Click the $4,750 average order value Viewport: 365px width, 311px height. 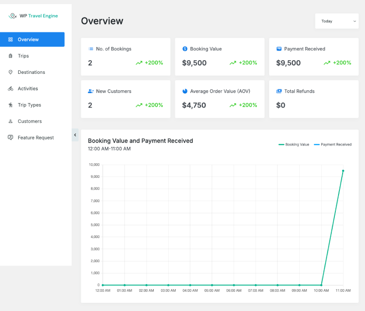194,105
